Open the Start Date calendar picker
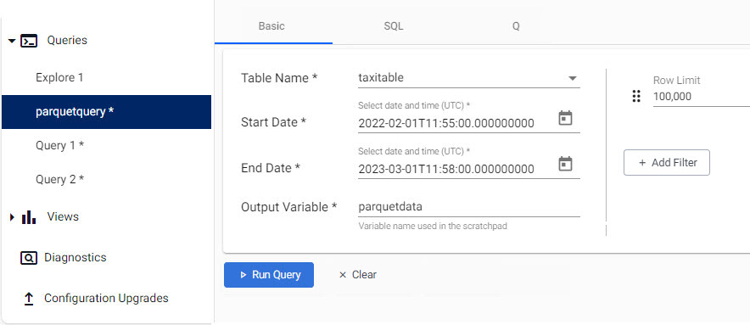Screen dimensions: 750x325 (x=565, y=118)
